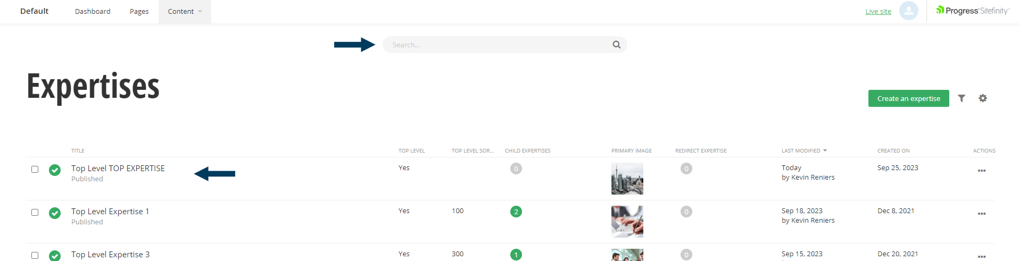Screen dimensions: 1019x261
Task: Open actions menu for Top Level Expertise 1
Action: [982, 214]
